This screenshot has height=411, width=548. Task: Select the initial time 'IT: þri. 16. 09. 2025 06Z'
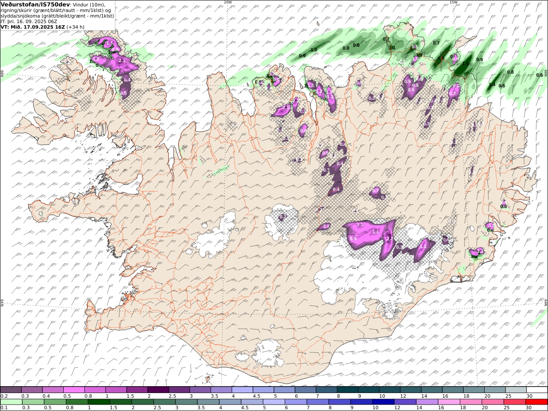(29, 21)
